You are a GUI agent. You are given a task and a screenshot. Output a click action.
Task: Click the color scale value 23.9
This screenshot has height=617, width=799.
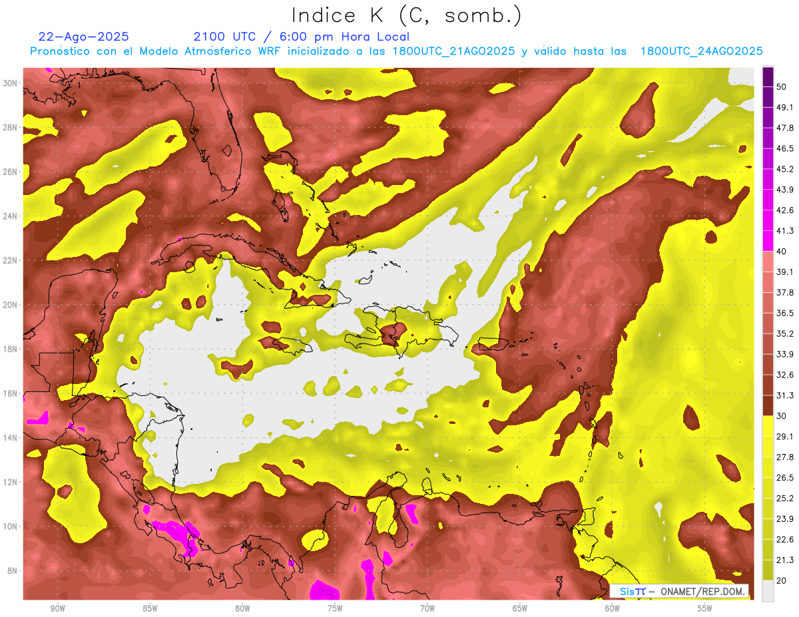point(784,518)
